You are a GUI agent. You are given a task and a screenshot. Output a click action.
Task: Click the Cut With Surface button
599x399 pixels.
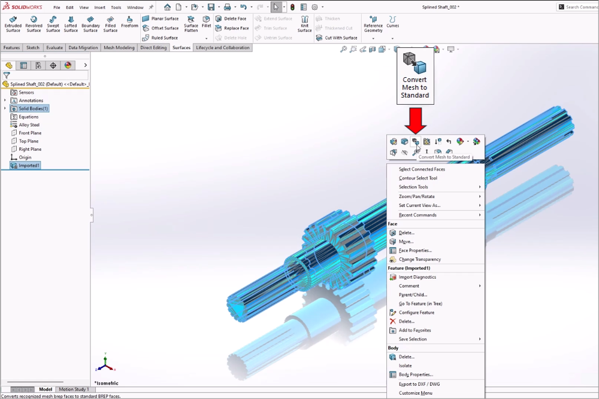click(x=337, y=38)
